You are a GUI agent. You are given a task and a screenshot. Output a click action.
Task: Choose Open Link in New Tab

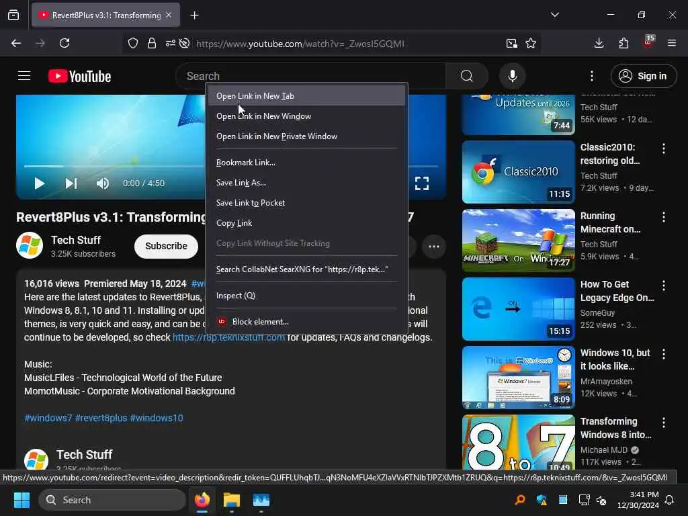[x=306, y=95]
